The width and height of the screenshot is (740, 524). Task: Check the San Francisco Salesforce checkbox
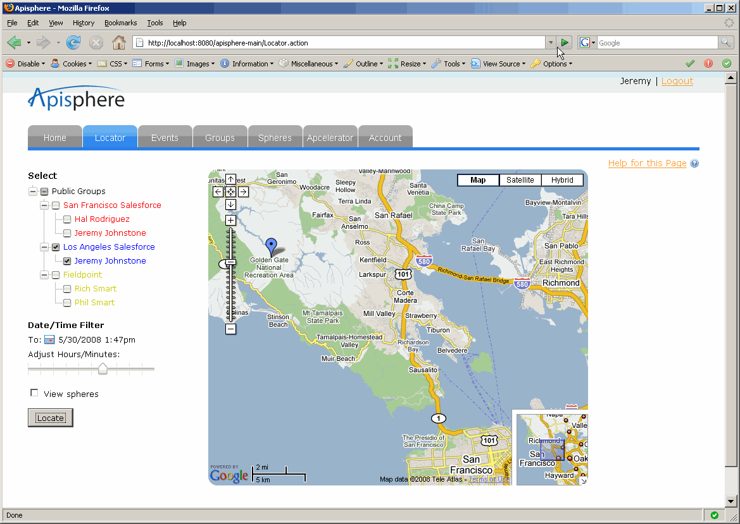tap(56, 205)
